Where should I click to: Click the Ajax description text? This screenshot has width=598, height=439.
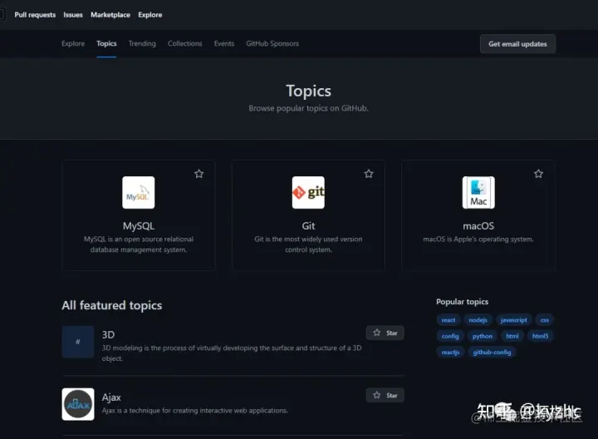[195, 411]
